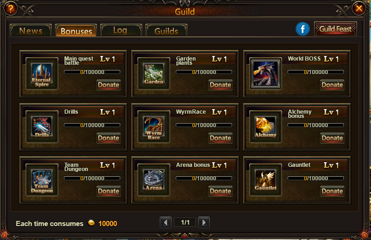Viewport: 371px width, 240px height.
Task: Click the World BOSS dragon icon
Action: 266,74
